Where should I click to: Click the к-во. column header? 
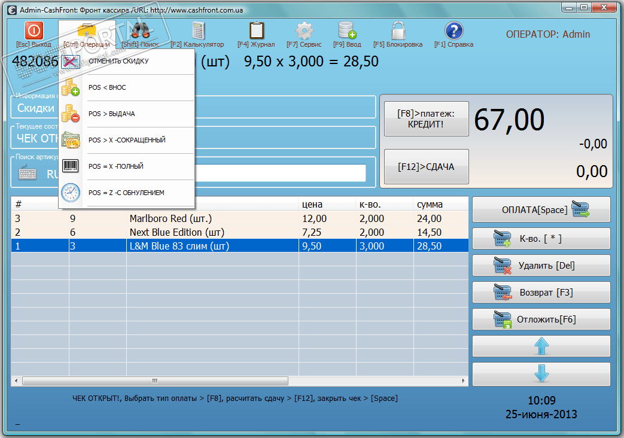click(385, 204)
